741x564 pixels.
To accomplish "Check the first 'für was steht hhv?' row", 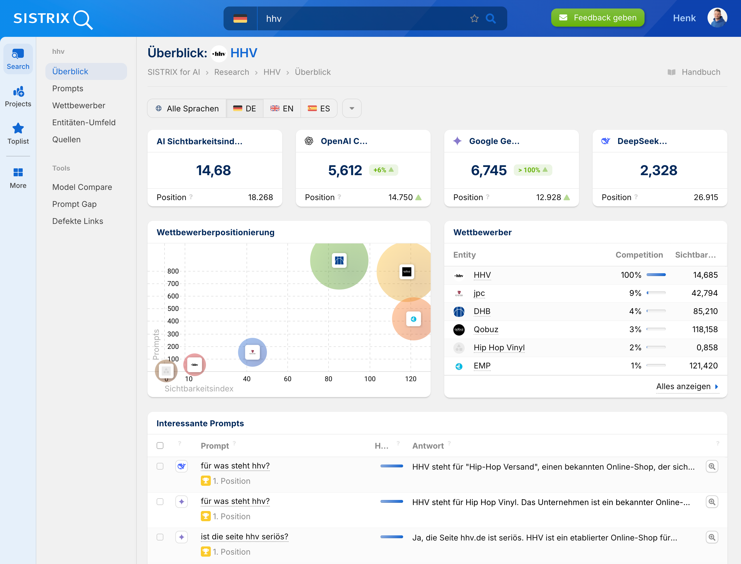I will pos(160,466).
